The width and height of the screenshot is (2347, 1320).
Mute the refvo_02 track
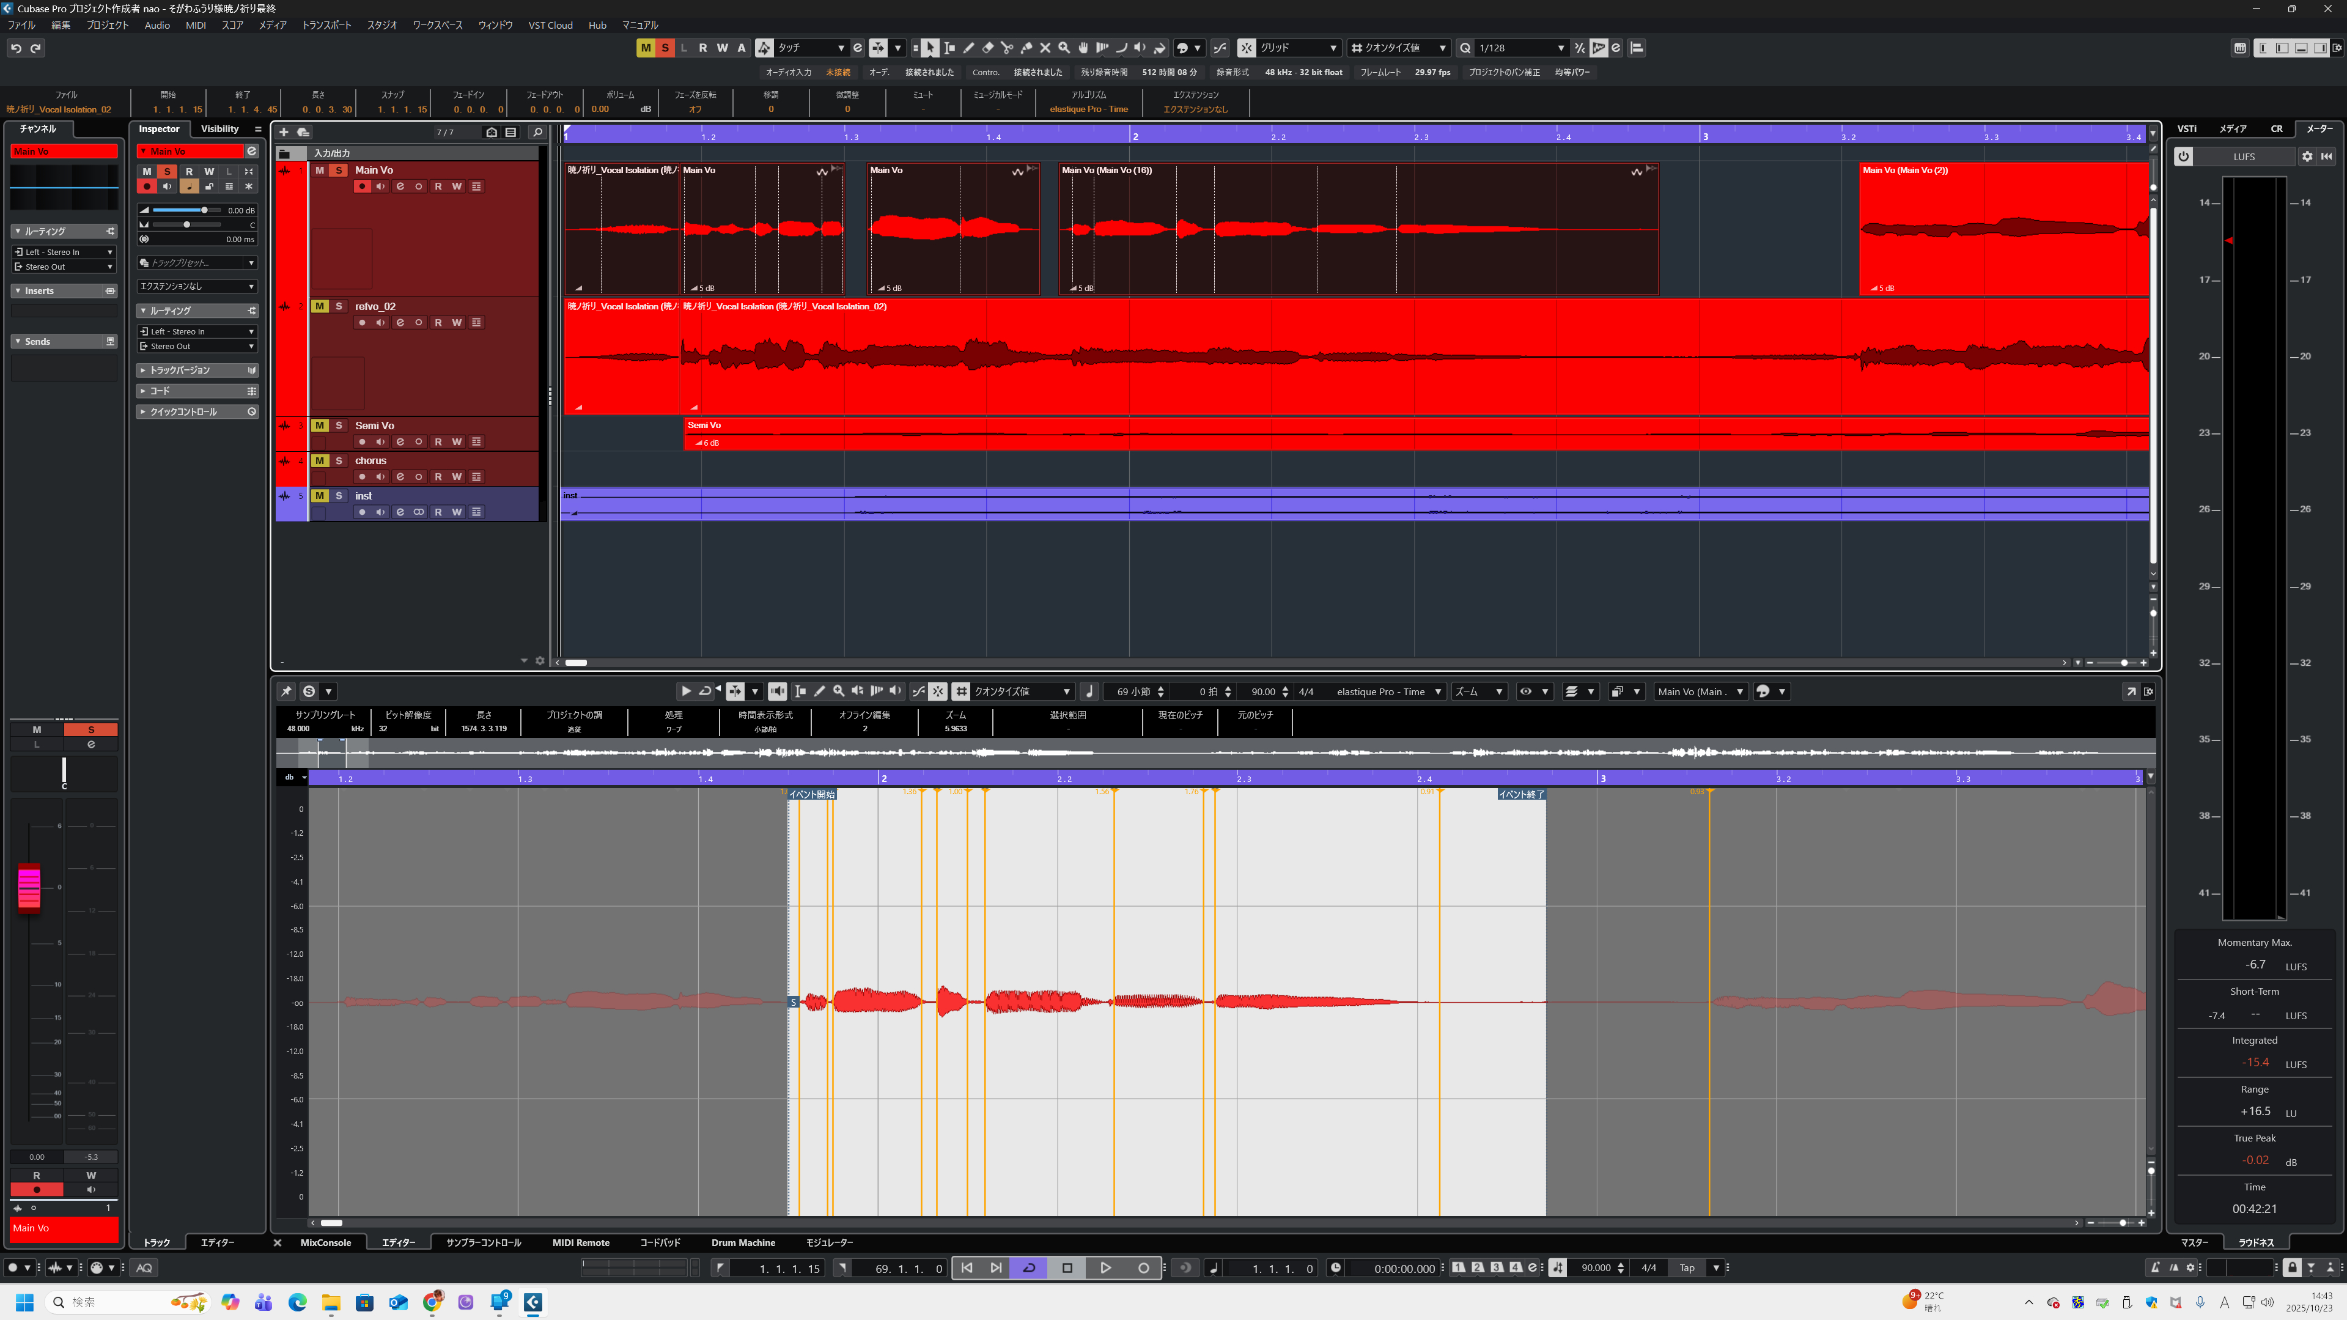(320, 306)
